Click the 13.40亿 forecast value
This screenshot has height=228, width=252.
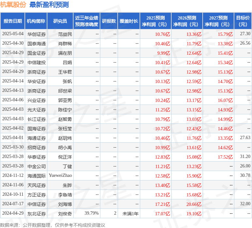(162, 185)
